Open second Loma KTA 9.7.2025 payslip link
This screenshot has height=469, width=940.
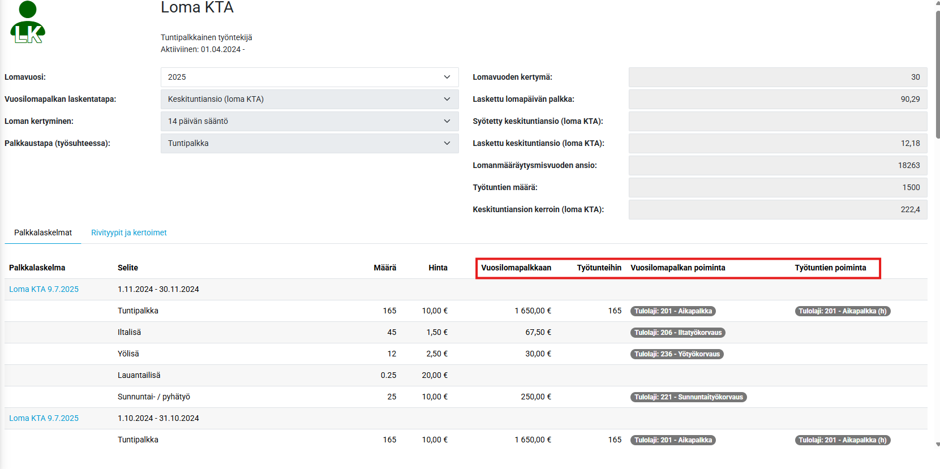[x=44, y=418]
